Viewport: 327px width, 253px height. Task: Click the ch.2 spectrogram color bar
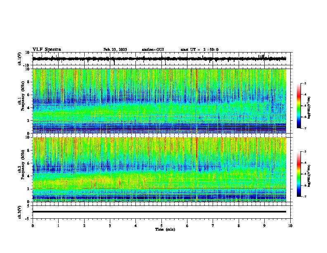click(x=299, y=174)
